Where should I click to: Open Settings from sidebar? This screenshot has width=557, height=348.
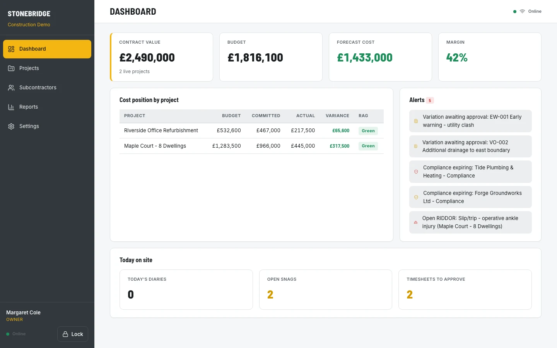47,126
